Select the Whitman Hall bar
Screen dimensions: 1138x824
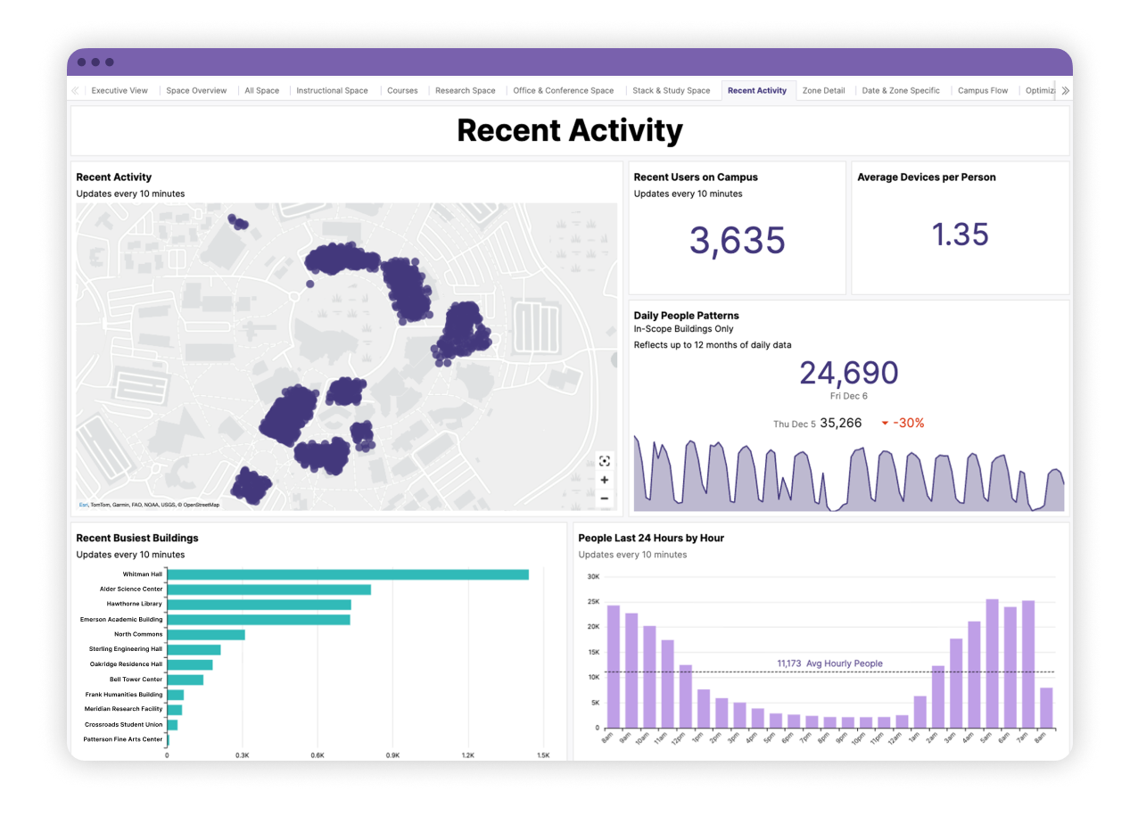click(x=348, y=573)
